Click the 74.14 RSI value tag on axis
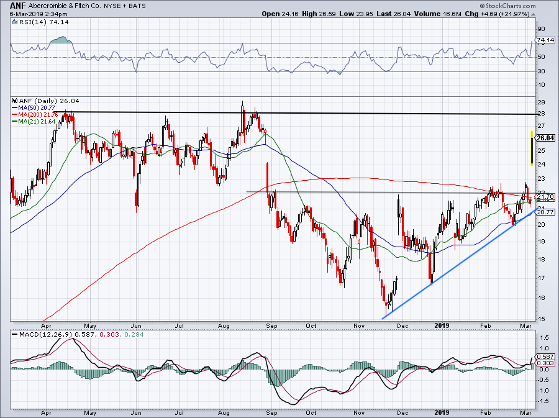The height and width of the screenshot is (418, 559). pyautogui.click(x=545, y=40)
